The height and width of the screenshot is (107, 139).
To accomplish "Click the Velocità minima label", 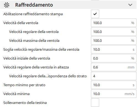I will [x=16, y=94].
